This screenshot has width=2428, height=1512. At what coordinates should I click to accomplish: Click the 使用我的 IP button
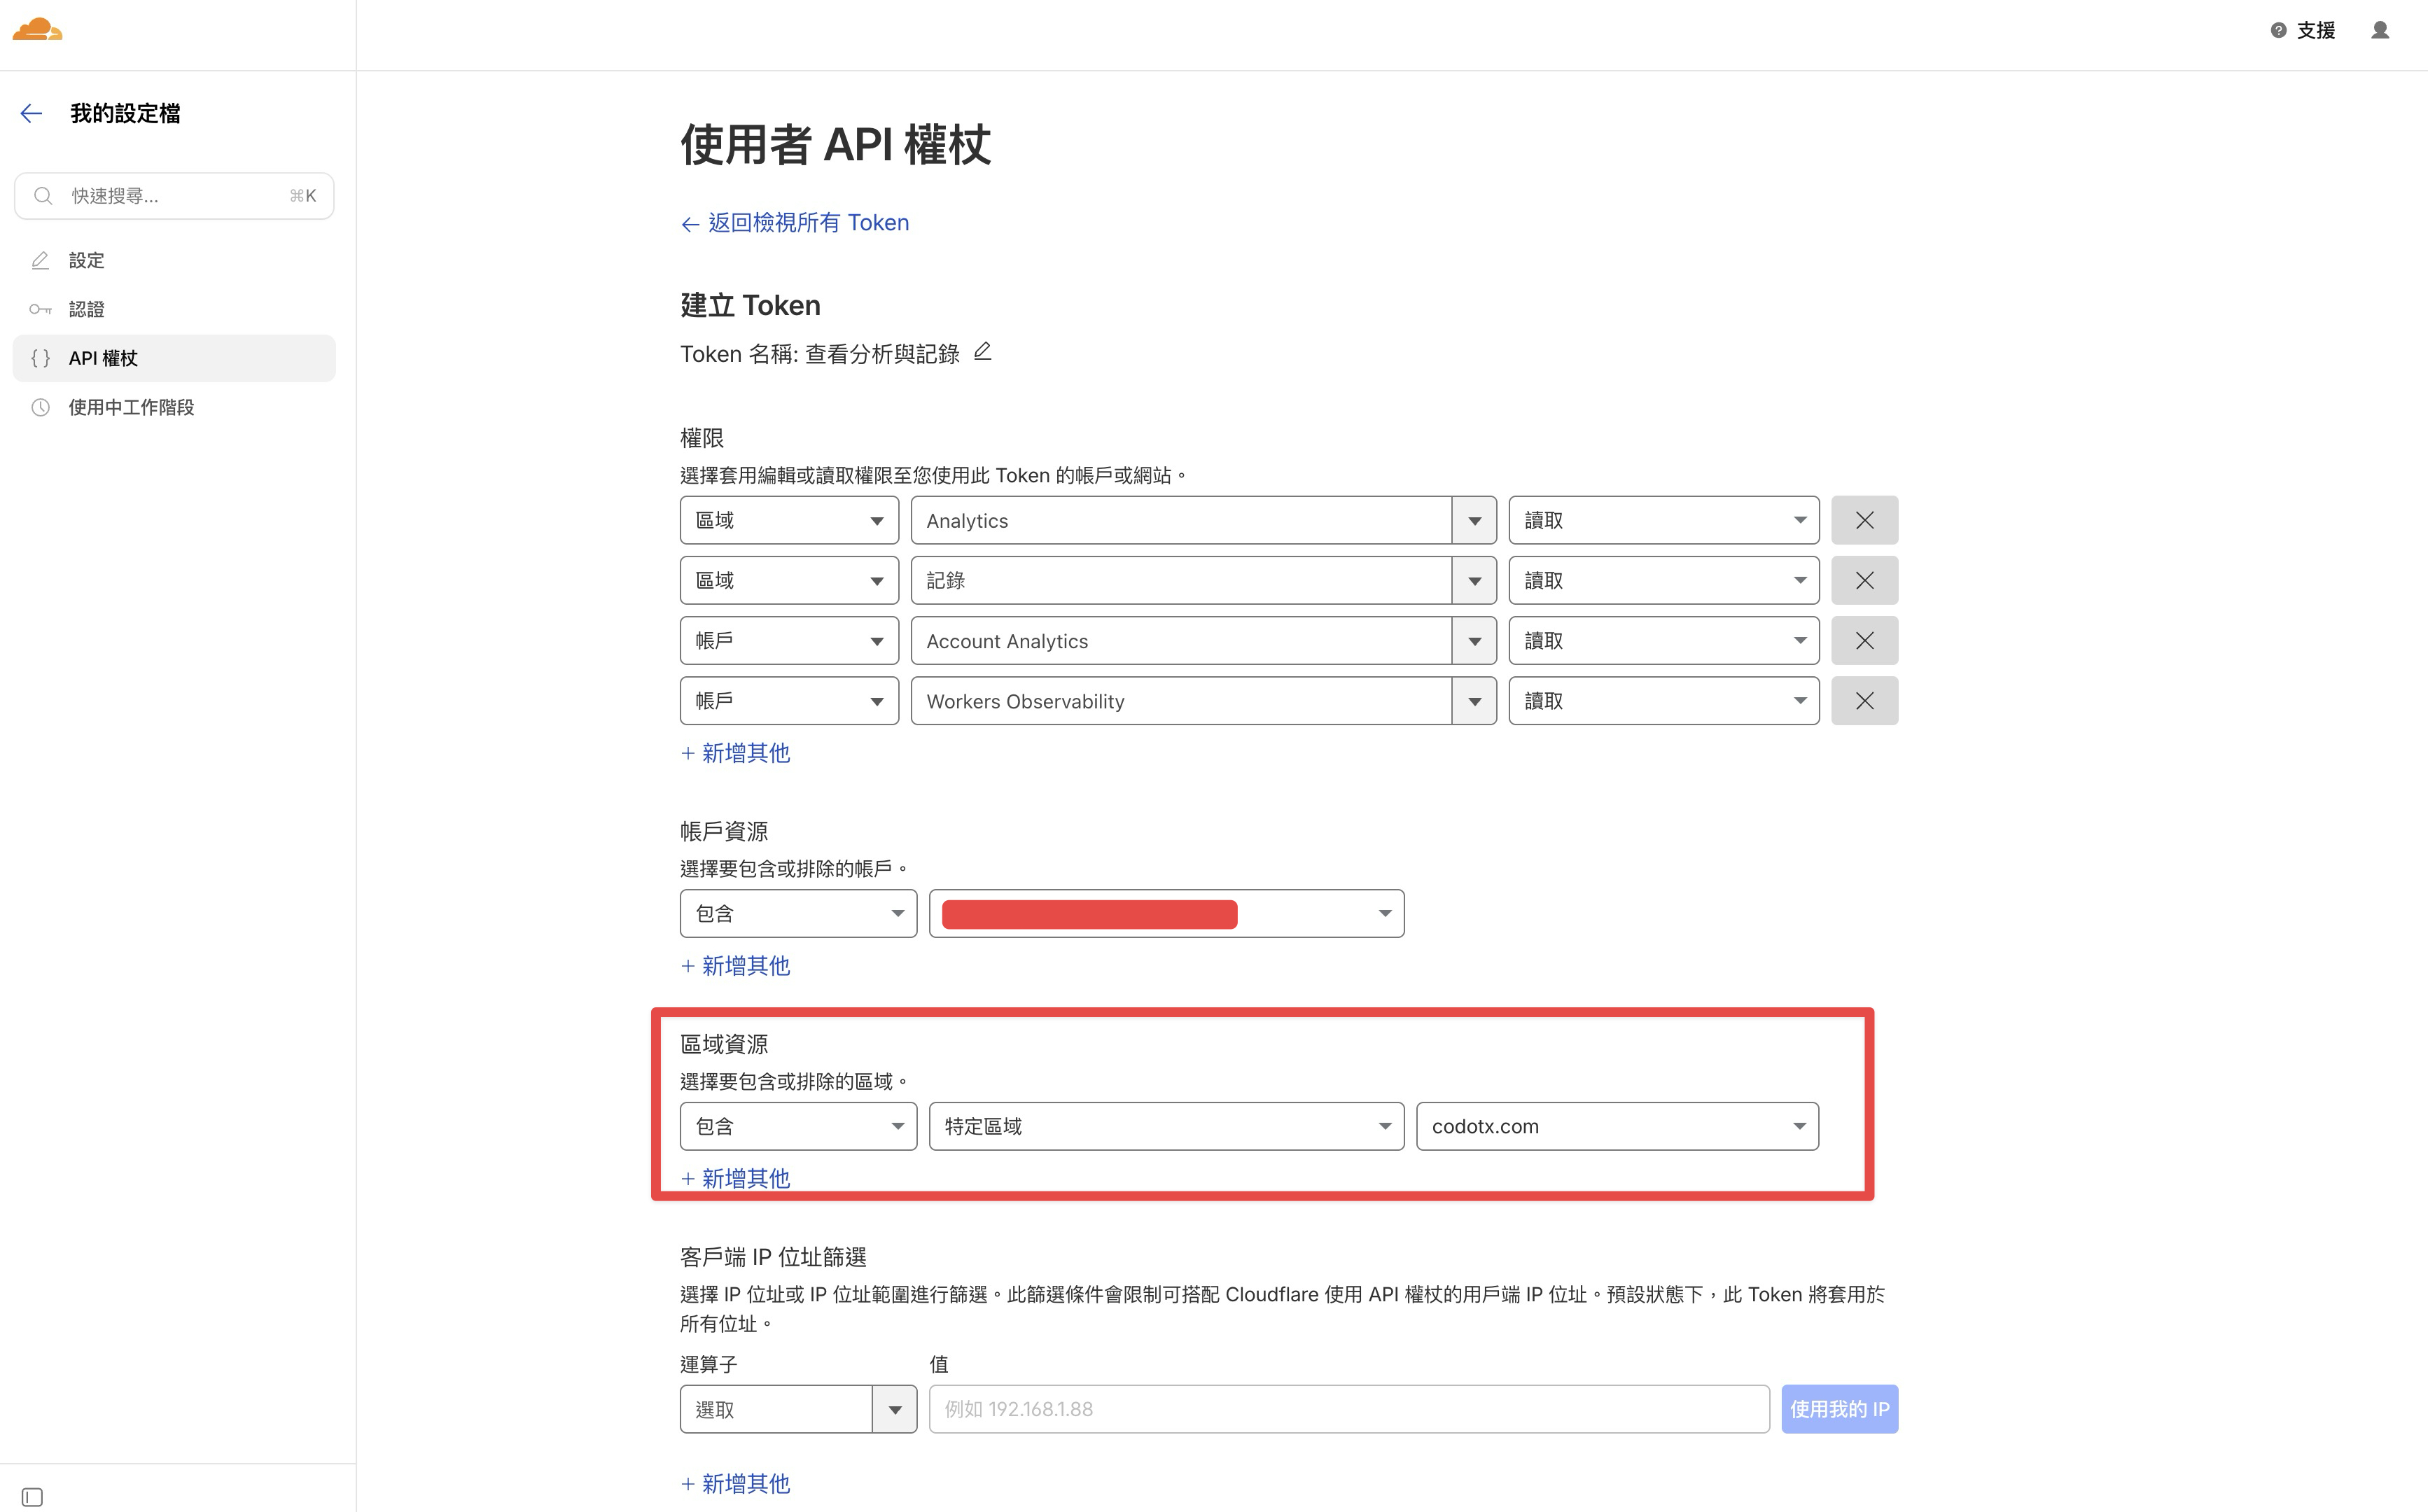pyautogui.click(x=1839, y=1408)
